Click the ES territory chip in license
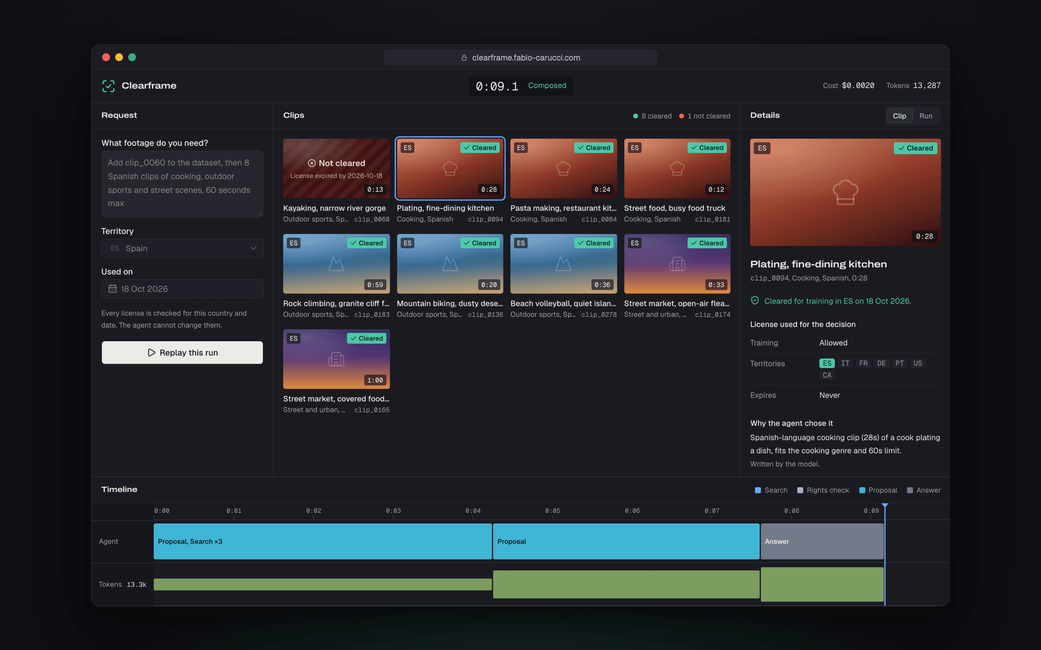The height and width of the screenshot is (650, 1041). (827, 363)
